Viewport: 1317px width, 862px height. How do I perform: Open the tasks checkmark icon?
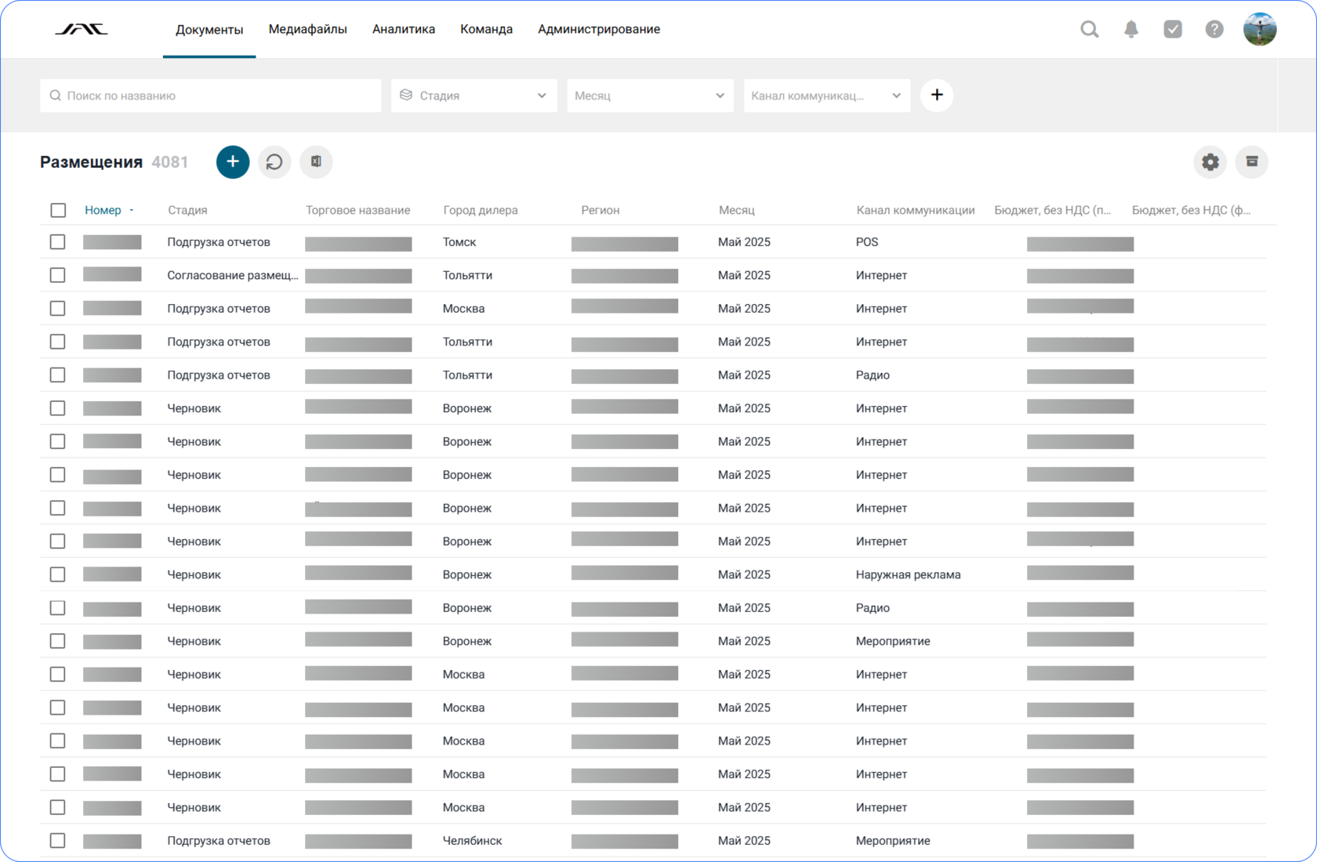pos(1172,30)
